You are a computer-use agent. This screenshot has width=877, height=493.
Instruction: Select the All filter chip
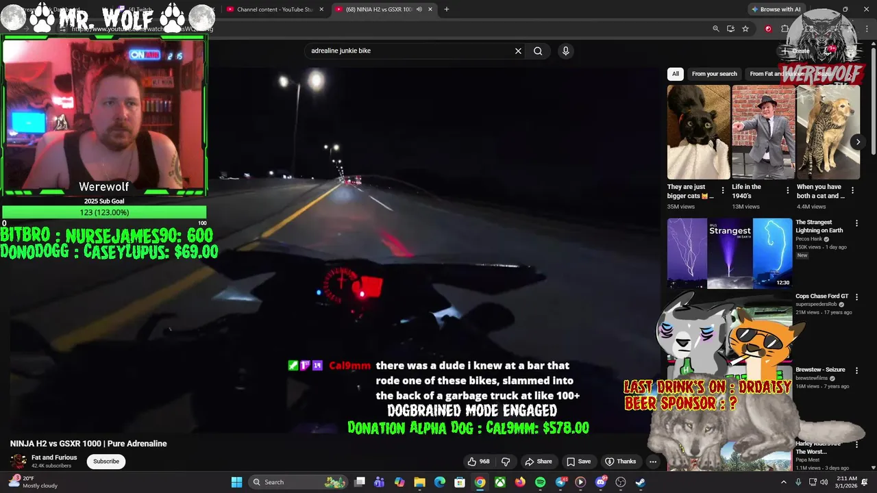point(676,74)
